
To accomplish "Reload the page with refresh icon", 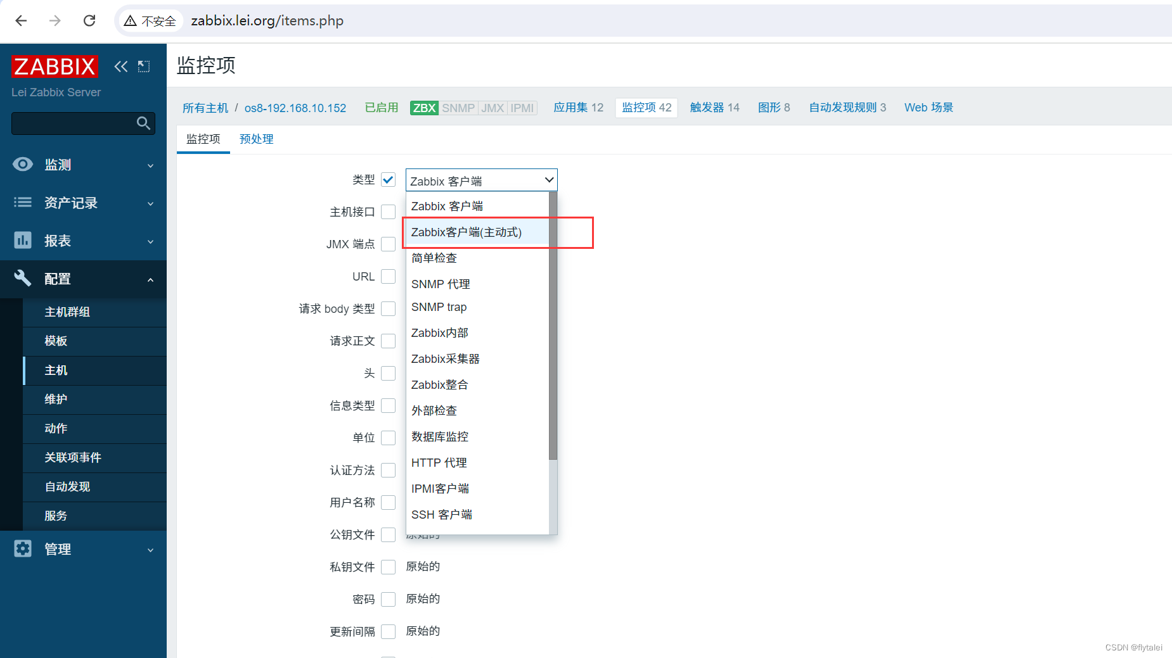I will pyautogui.click(x=89, y=21).
